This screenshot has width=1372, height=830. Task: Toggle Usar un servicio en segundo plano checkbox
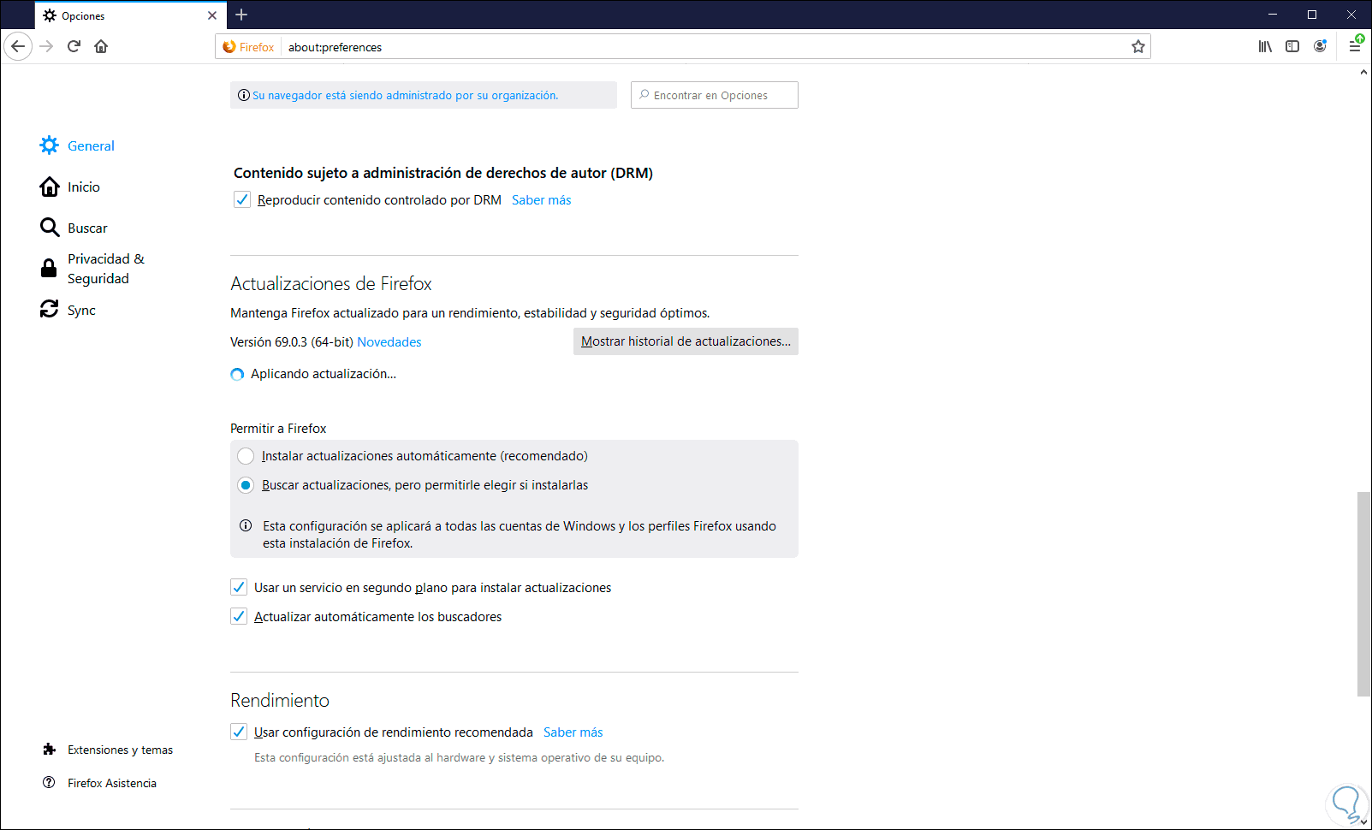click(239, 587)
